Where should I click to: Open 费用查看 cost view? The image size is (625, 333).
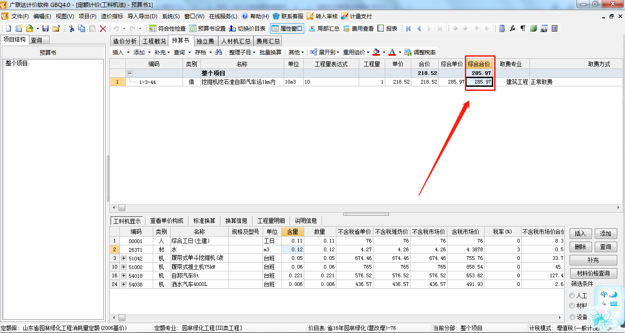click(358, 28)
